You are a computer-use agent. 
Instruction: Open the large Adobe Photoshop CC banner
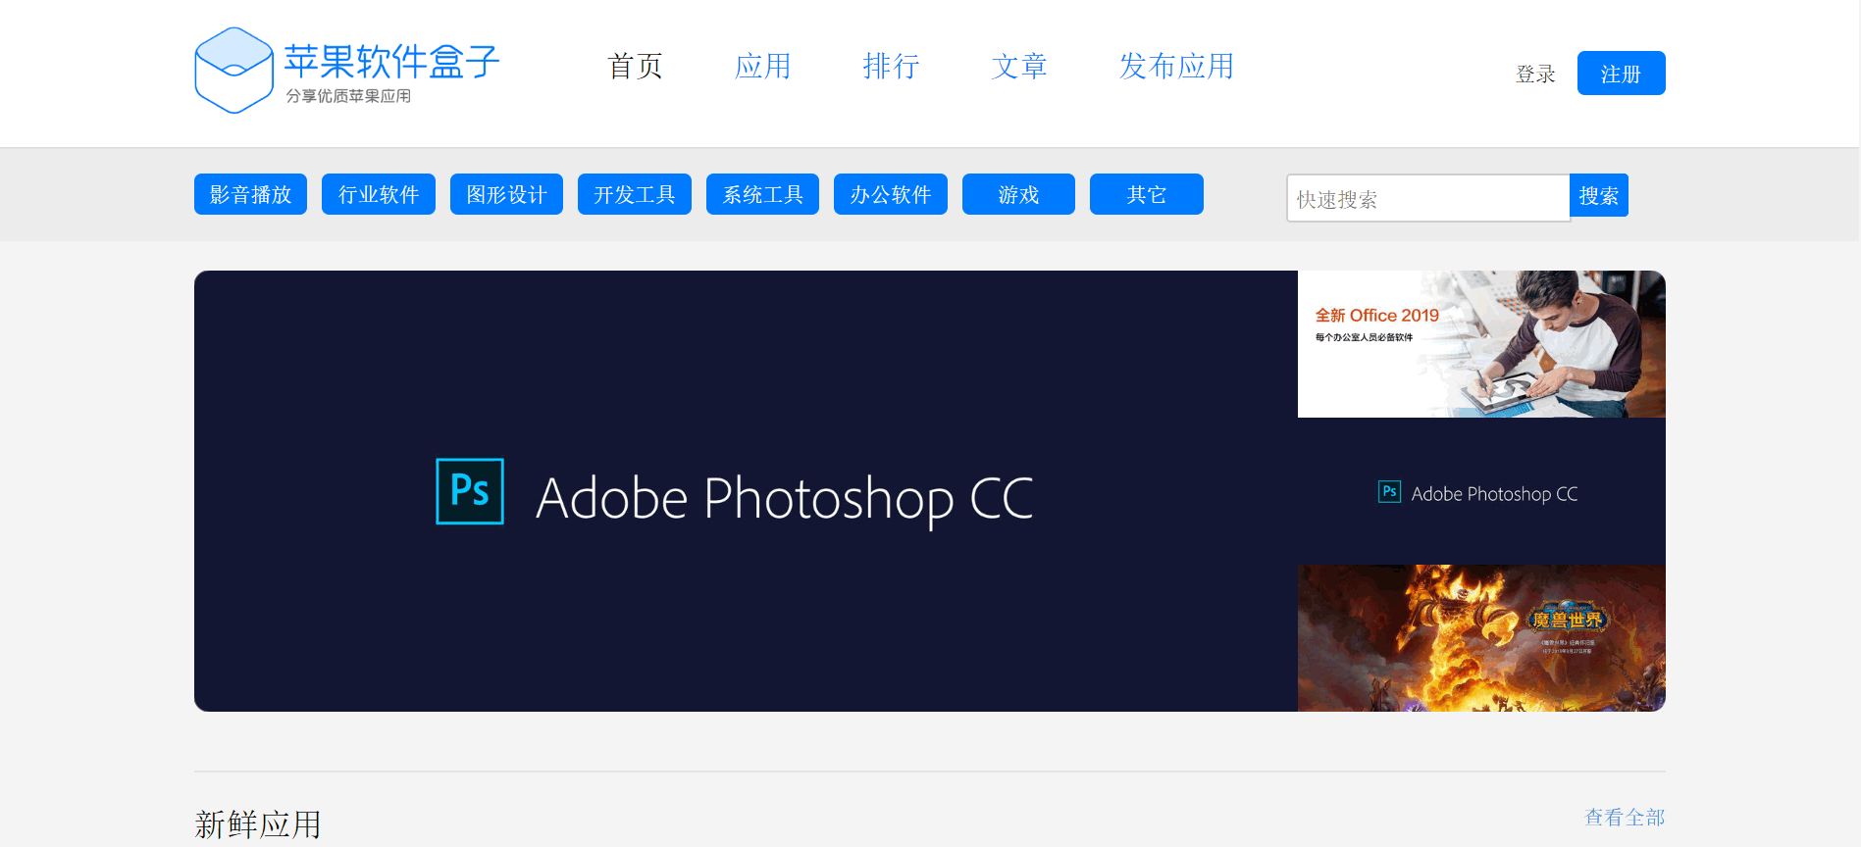(746, 491)
